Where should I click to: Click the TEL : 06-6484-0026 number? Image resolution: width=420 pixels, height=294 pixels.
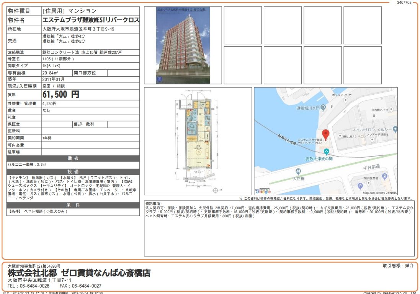[x=28, y=286]
